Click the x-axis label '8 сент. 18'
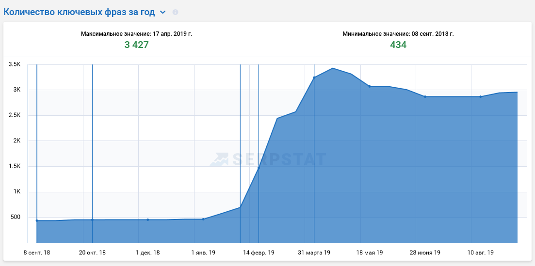This screenshot has width=535, height=266. (x=37, y=253)
